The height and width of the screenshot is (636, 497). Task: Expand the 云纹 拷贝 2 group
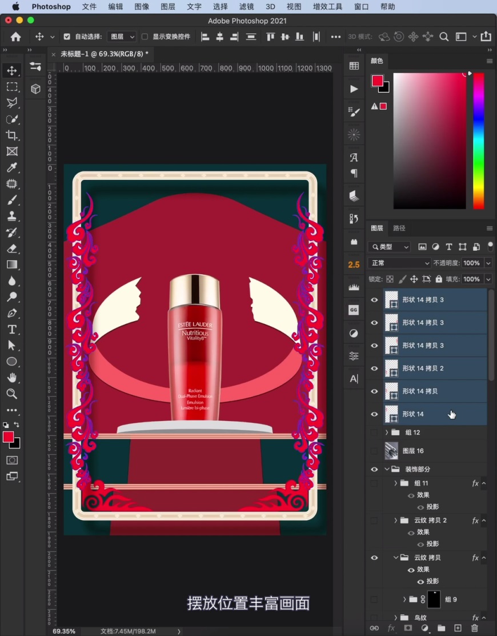(396, 521)
